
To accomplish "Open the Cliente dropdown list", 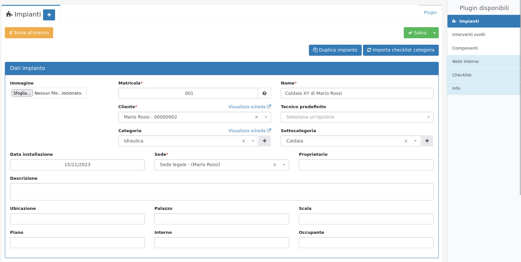I will (266, 117).
